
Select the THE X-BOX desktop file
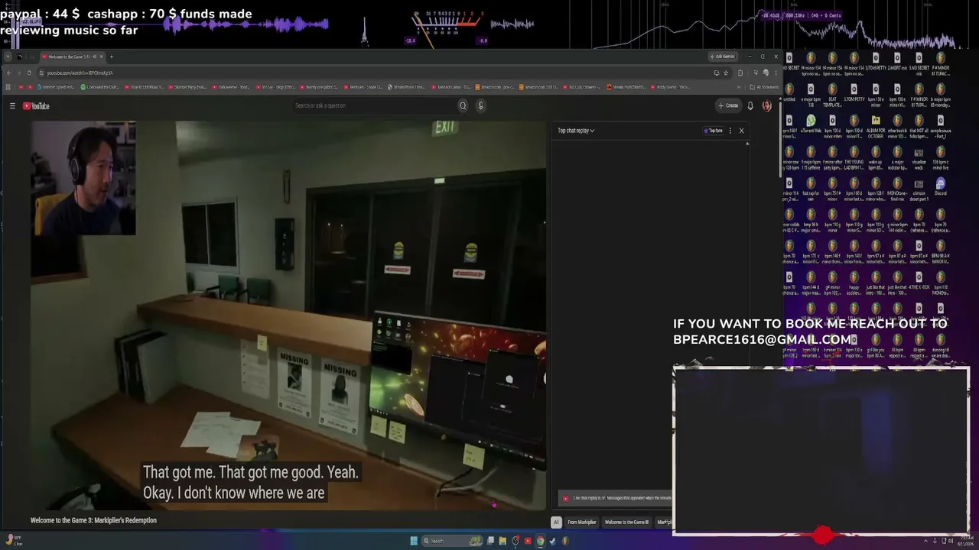click(x=919, y=282)
